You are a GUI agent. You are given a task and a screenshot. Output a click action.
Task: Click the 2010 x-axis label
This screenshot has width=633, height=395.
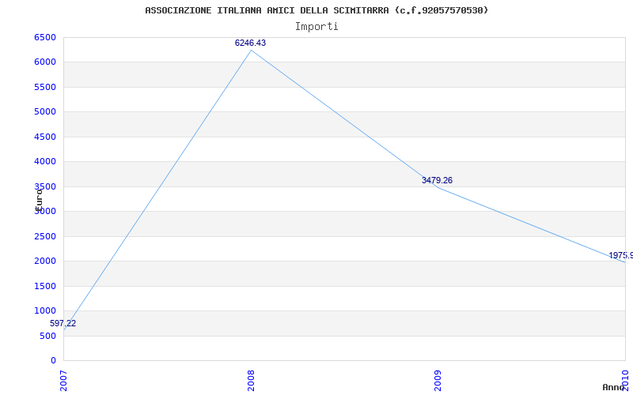coord(626,381)
